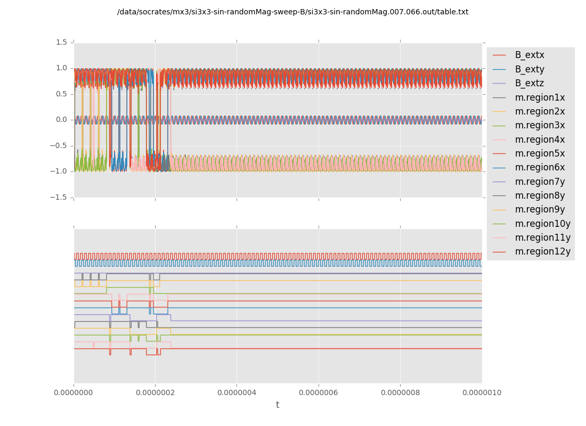586x426 pixels.
Task: Click the 0.0 y-axis tick label
Action: tap(62, 120)
